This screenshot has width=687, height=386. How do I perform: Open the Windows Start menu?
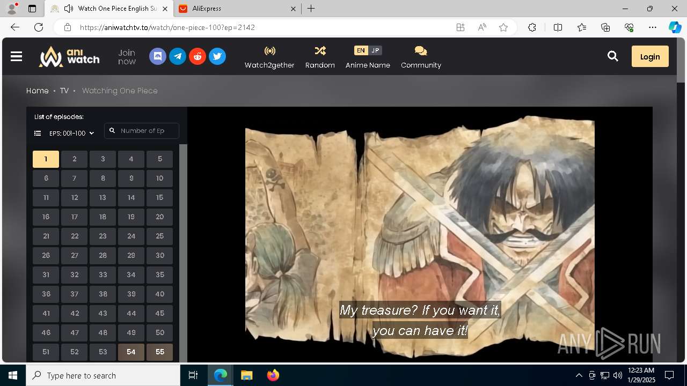click(x=13, y=375)
